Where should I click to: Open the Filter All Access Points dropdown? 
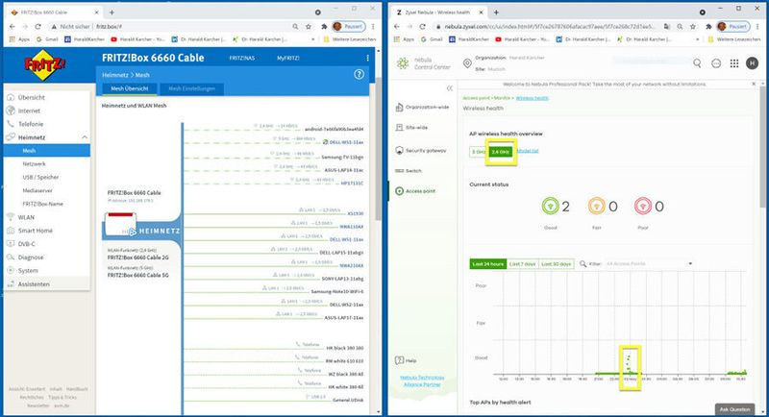point(649,263)
